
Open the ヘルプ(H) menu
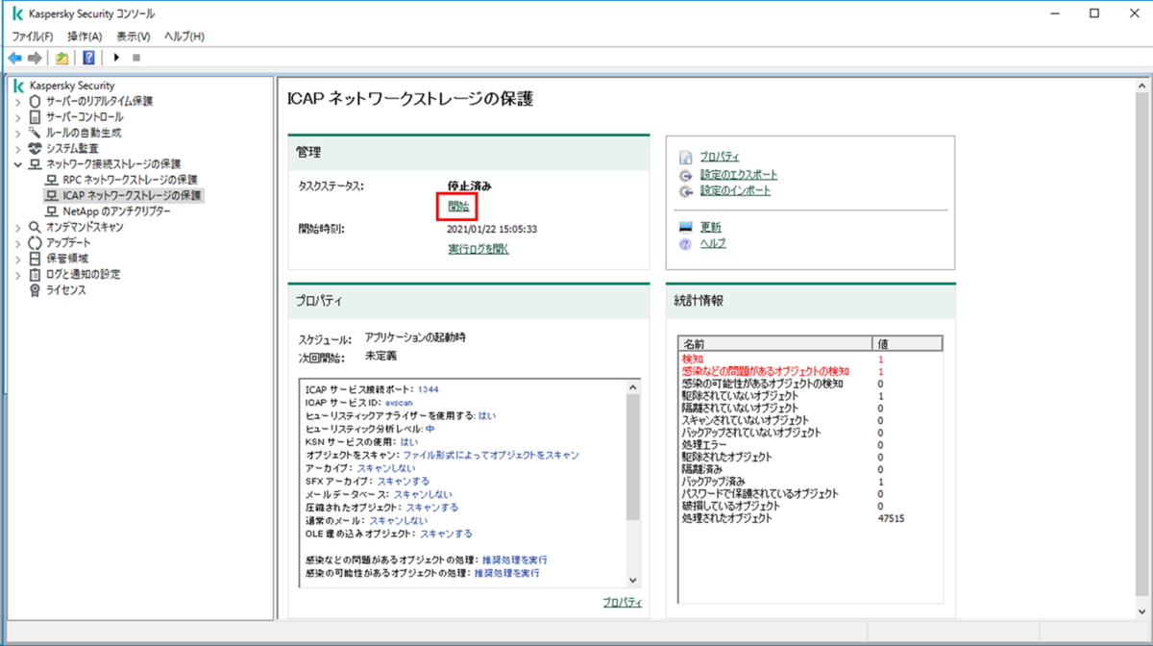(184, 37)
